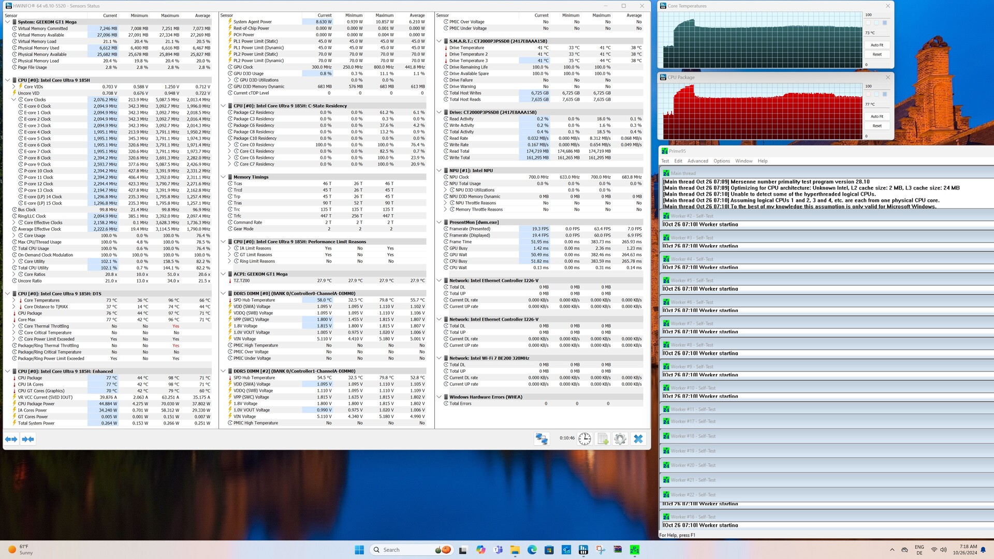The height and width of the screenshot is (559, 994).
Task: Click the collapse-columns arrows icon in HWiNFO
Action: coord(28,439)
